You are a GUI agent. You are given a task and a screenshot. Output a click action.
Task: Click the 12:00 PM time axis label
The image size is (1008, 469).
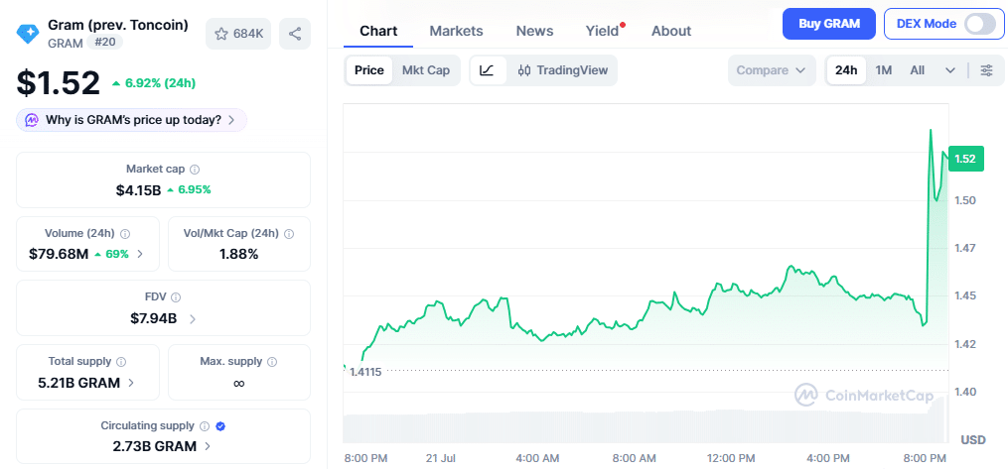731,459
